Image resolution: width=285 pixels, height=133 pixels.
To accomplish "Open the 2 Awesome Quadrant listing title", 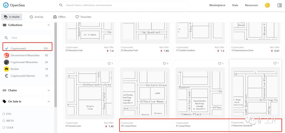I will [x=242, y=126].
